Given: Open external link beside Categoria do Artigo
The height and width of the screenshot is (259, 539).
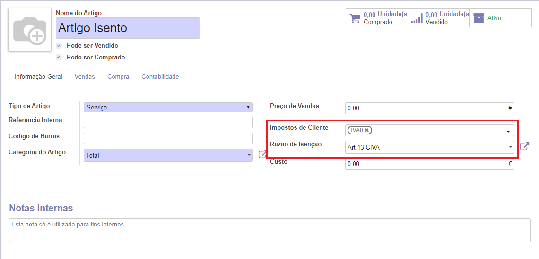Looking at the screenshot, I should click(x=262, y=154).
